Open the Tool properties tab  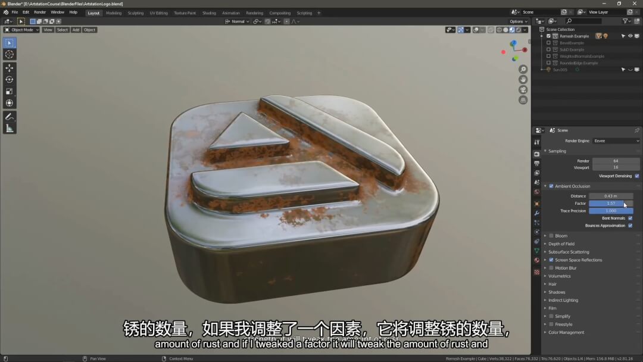(x=536, y=142)
